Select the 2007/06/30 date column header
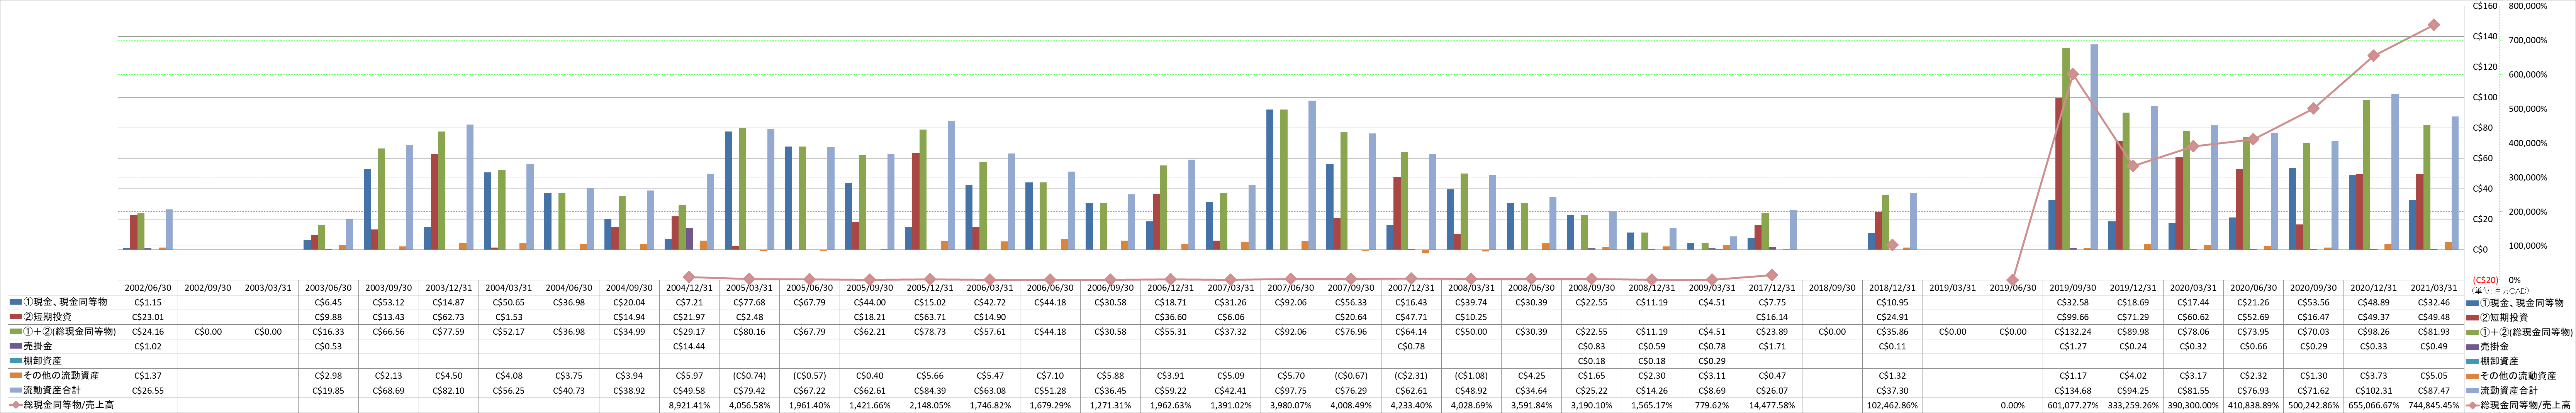 1290,288
